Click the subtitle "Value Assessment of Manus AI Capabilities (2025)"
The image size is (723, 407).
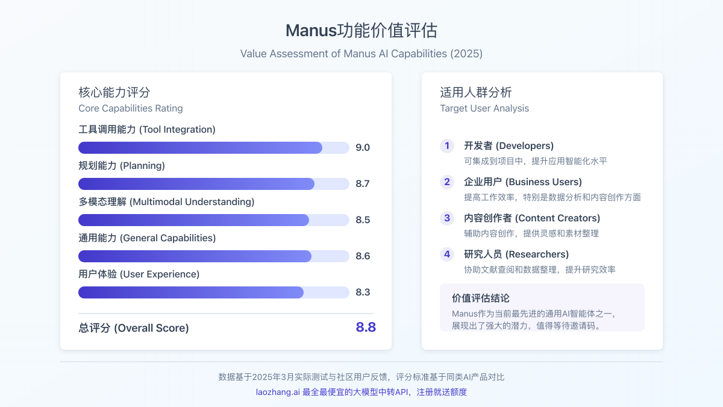pyautogui.click(x=361, y=54)
